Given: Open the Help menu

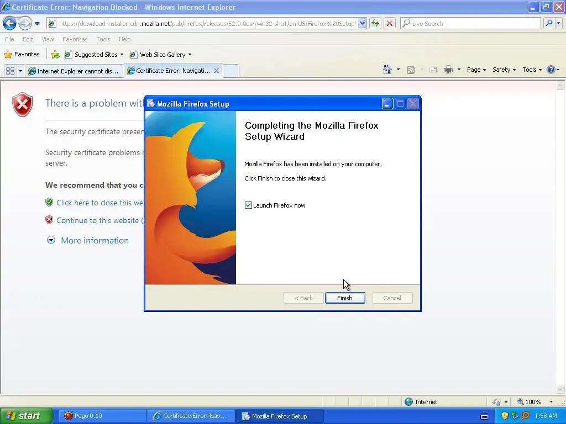Looking at the screenshot, I should [x=124, y=39].
